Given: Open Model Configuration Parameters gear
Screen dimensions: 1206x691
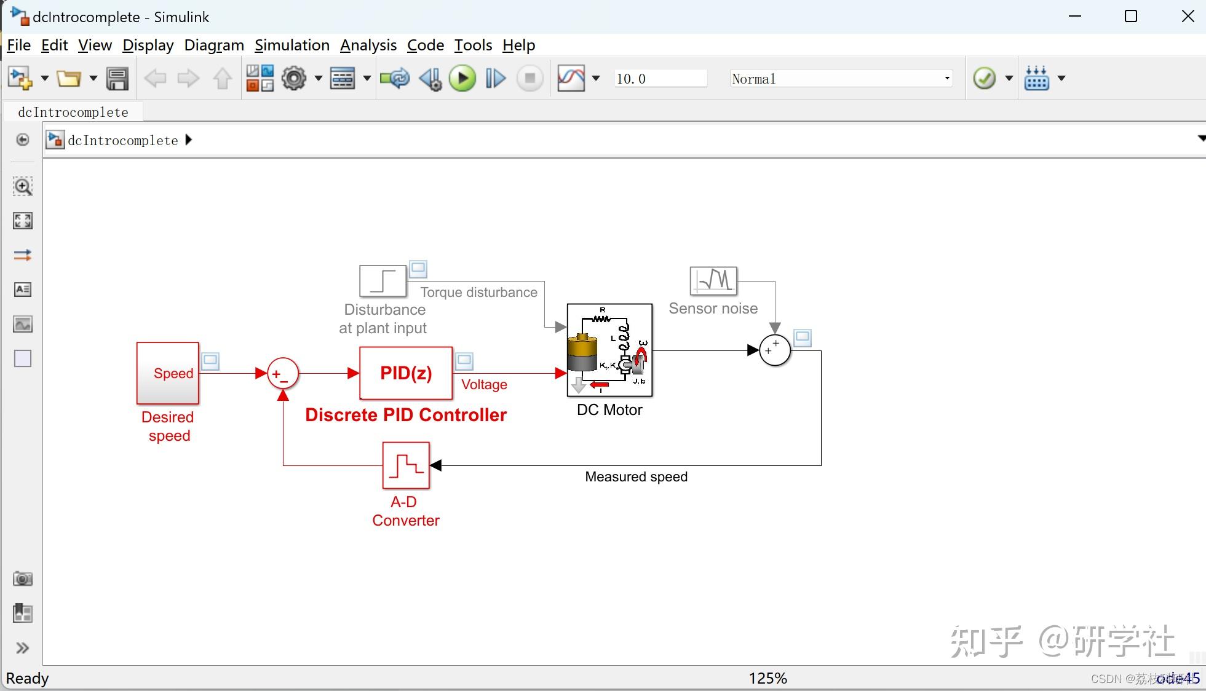Looking at the screenshot, I should pos(294,79).
